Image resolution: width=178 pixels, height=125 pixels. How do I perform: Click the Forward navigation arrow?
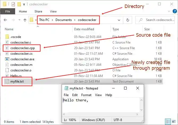click(x=13, y=20)
